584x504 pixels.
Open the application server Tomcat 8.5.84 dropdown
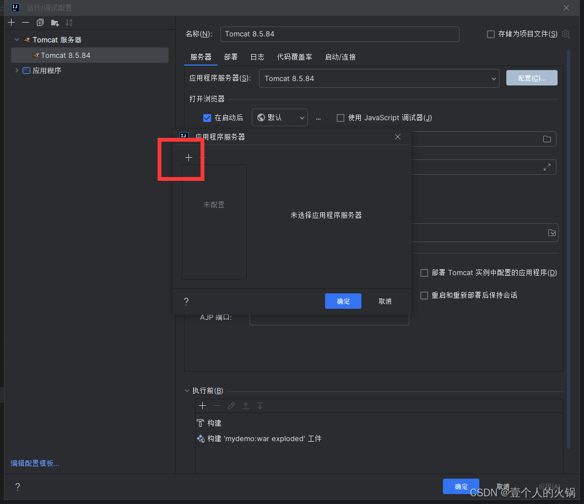(379, 78)
